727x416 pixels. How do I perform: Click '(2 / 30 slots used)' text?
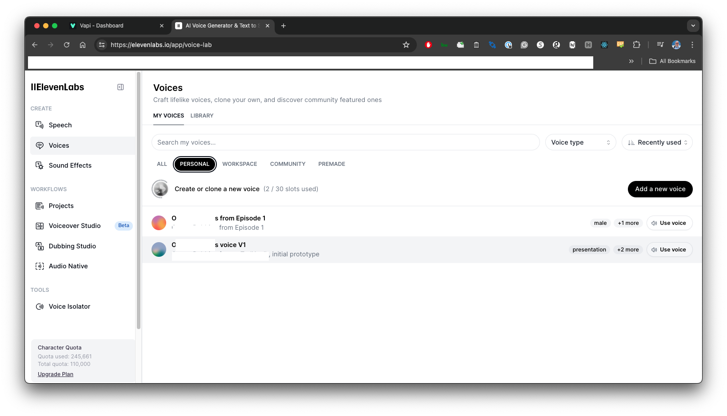[x=291, y=189]
